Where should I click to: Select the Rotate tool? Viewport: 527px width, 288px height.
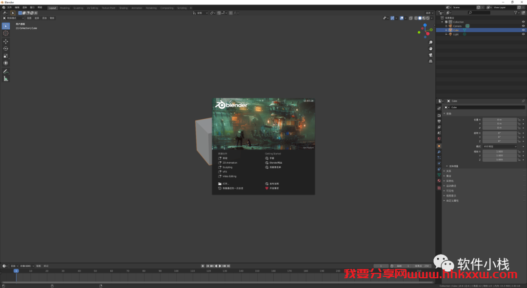pyautogui.click(x=6, y=49)
